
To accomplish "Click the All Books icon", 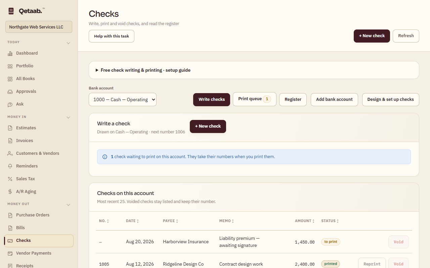I will point(10,79).
